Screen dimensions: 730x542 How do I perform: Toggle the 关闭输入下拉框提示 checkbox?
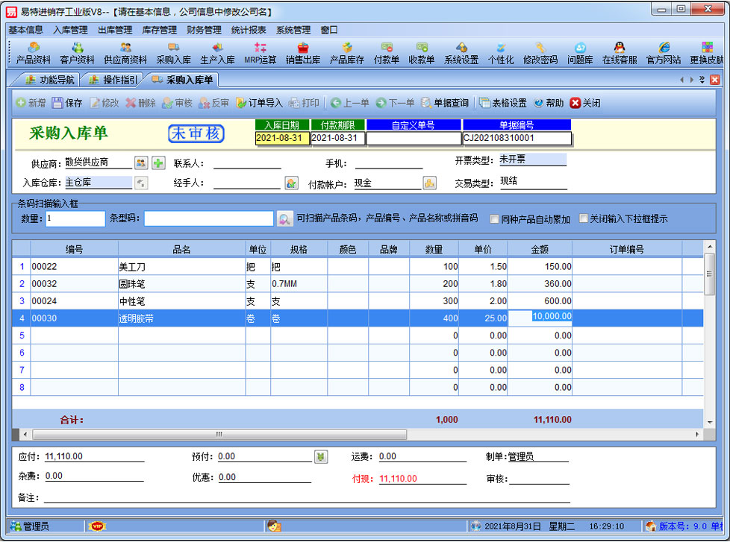click(584, 219)
